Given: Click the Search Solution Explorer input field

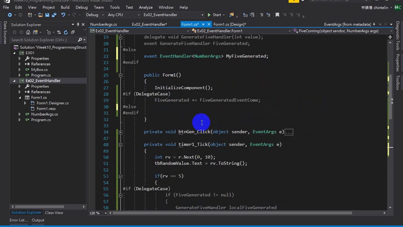Looking at the screenshot, I should 43,40.
